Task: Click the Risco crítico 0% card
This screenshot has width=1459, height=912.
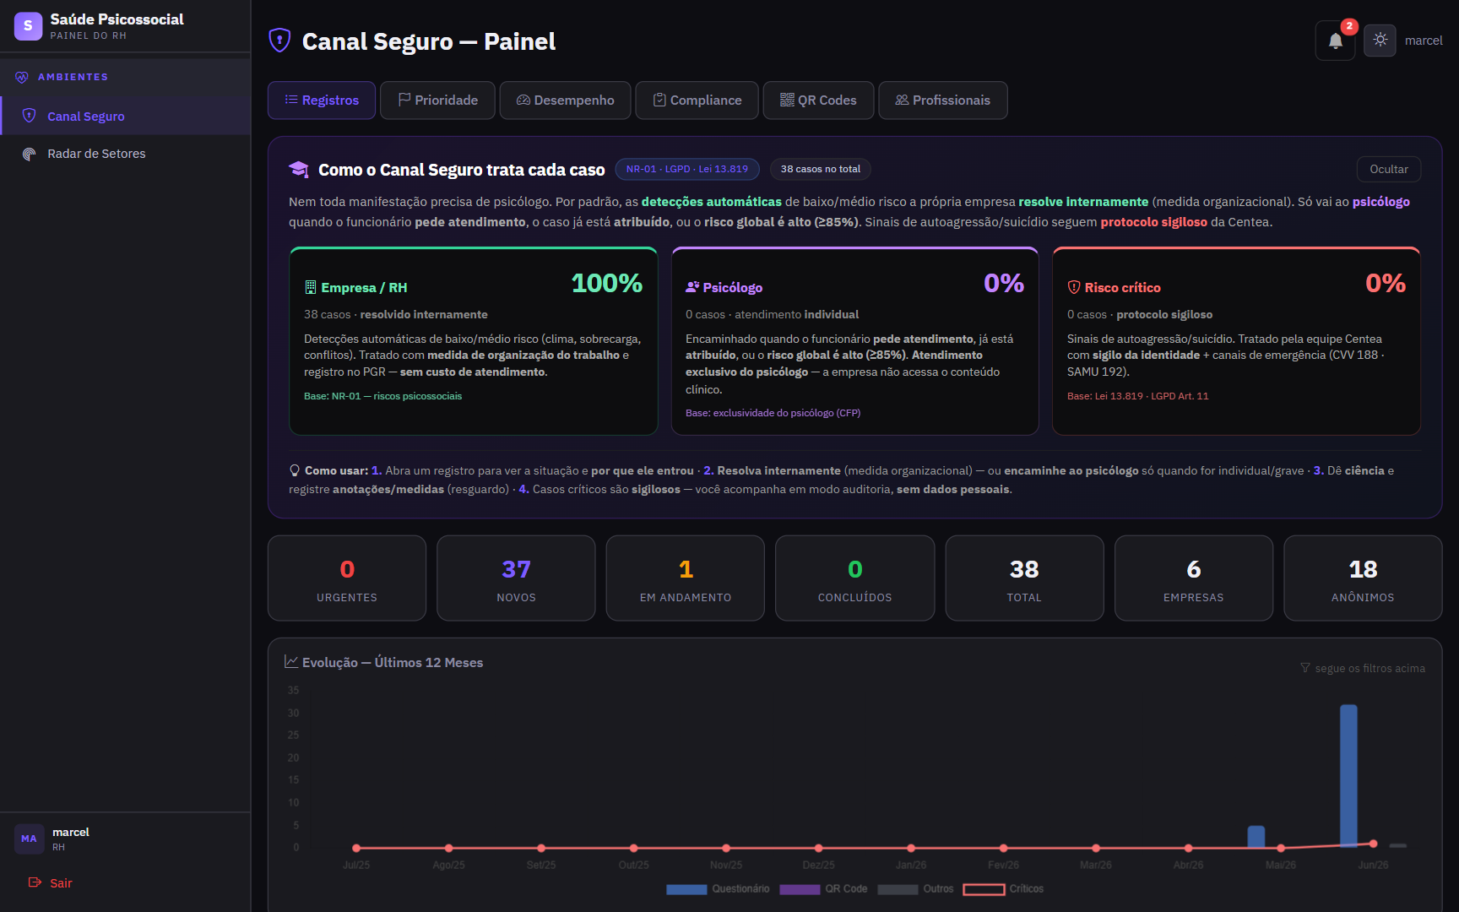Action: point(1236,341)
